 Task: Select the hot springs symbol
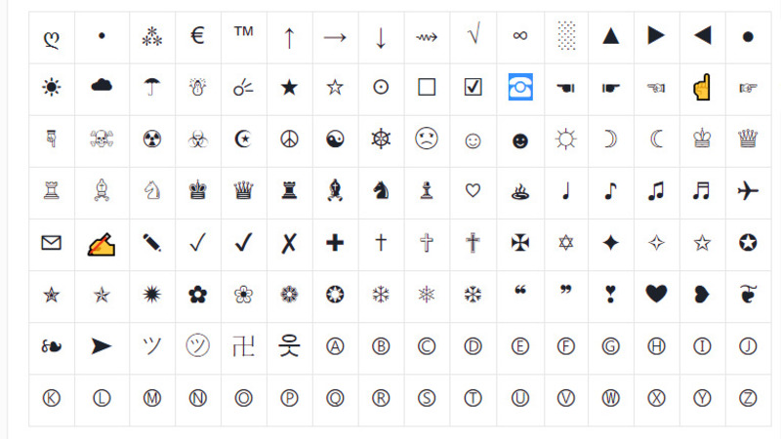[520, 191]
